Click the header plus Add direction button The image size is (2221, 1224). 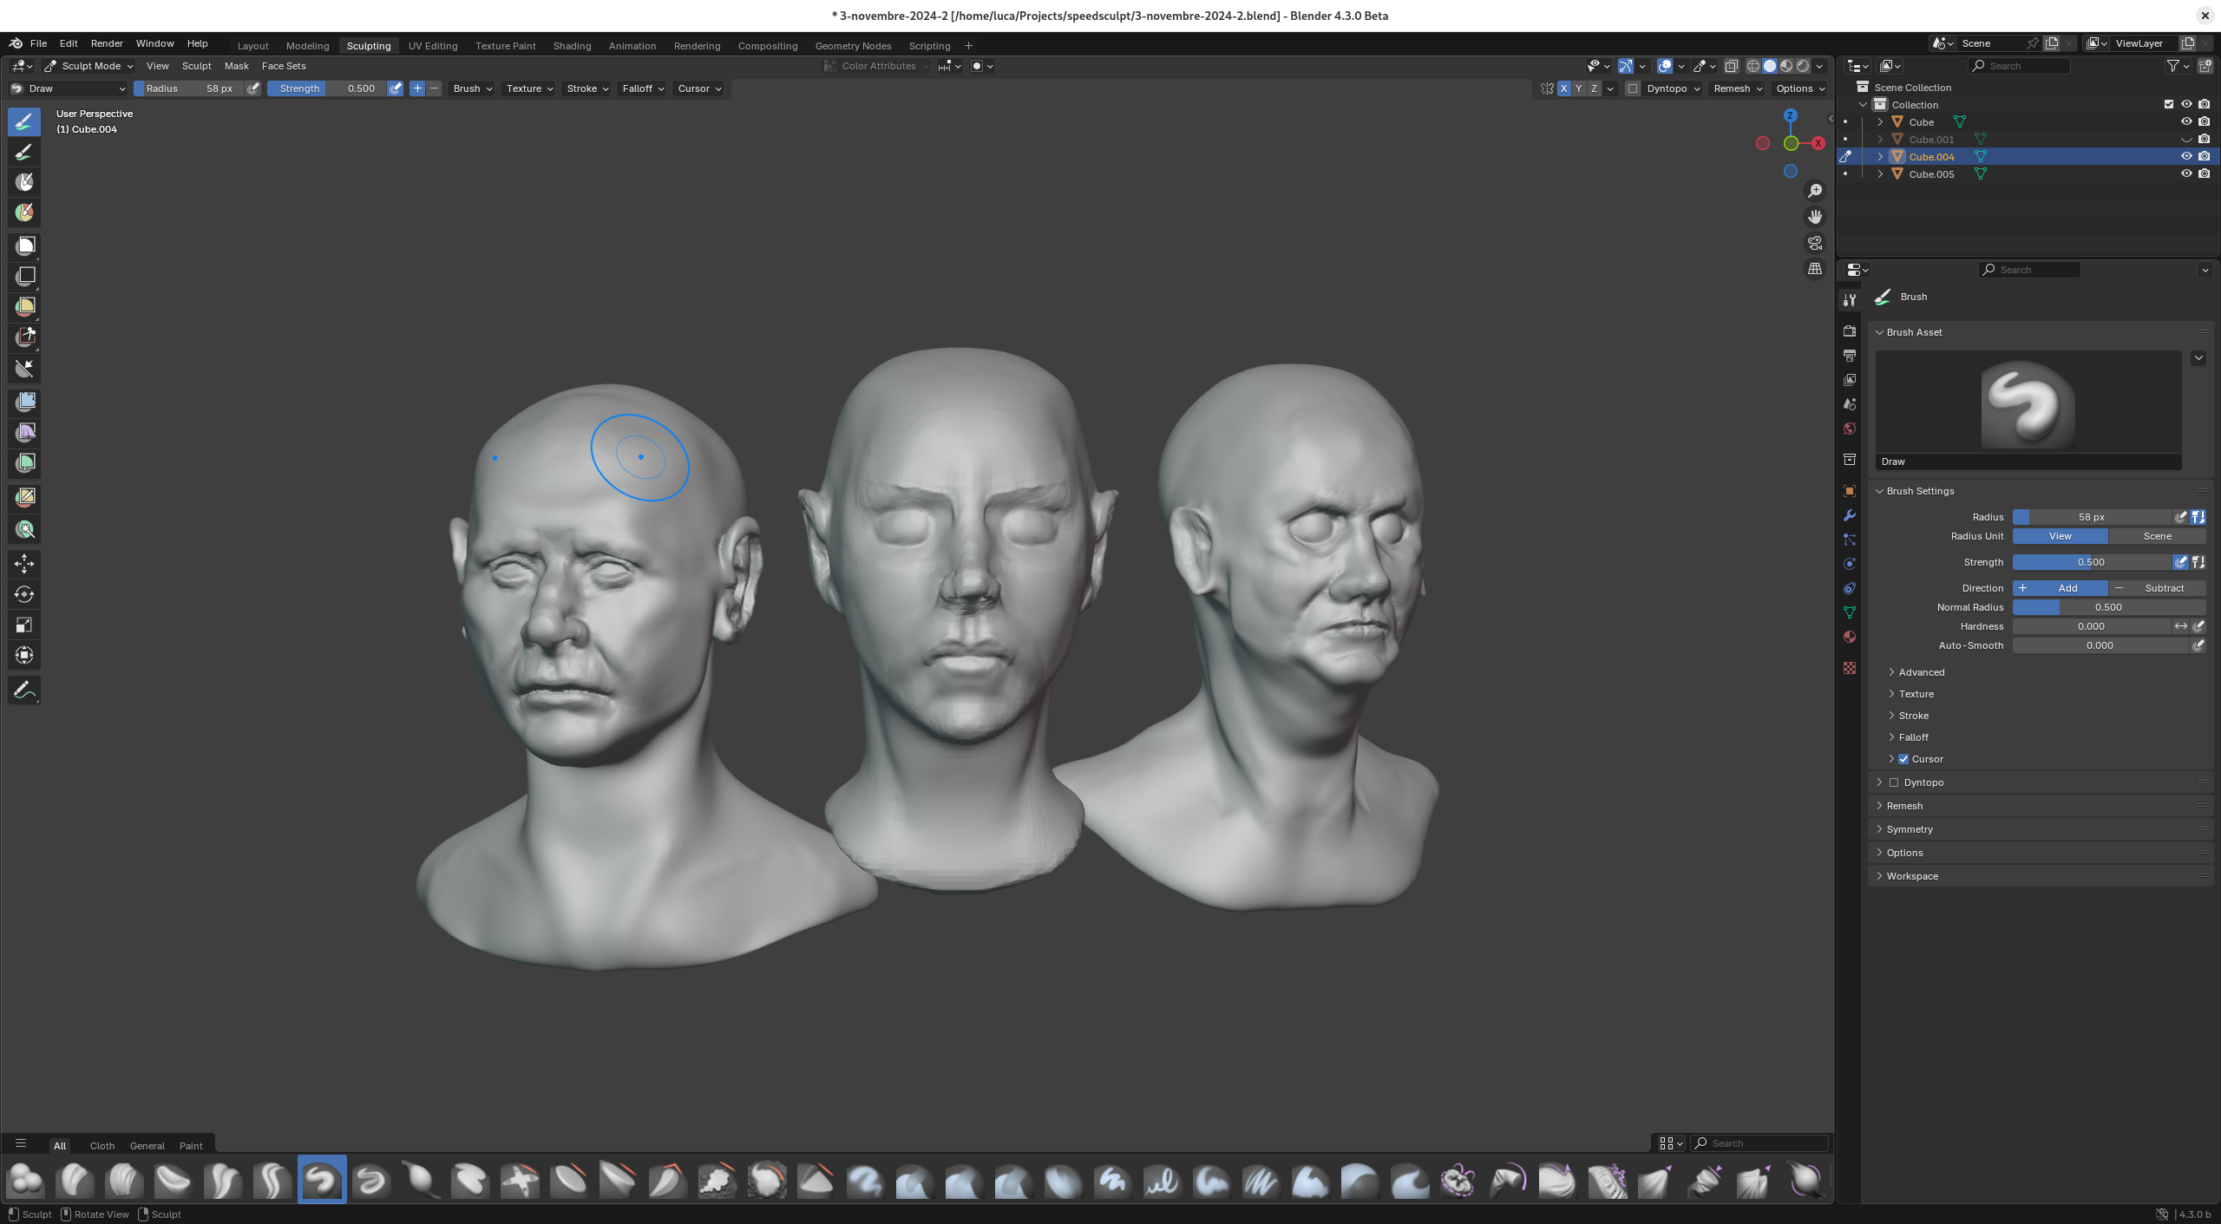click(417, 88)
